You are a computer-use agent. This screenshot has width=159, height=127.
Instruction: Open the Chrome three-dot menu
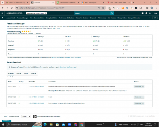coord(156,8)
